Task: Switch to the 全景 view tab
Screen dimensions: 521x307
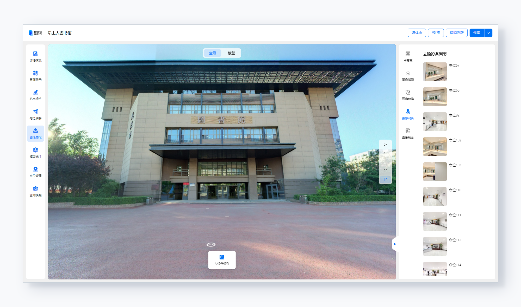Action: tap(213, 53)
